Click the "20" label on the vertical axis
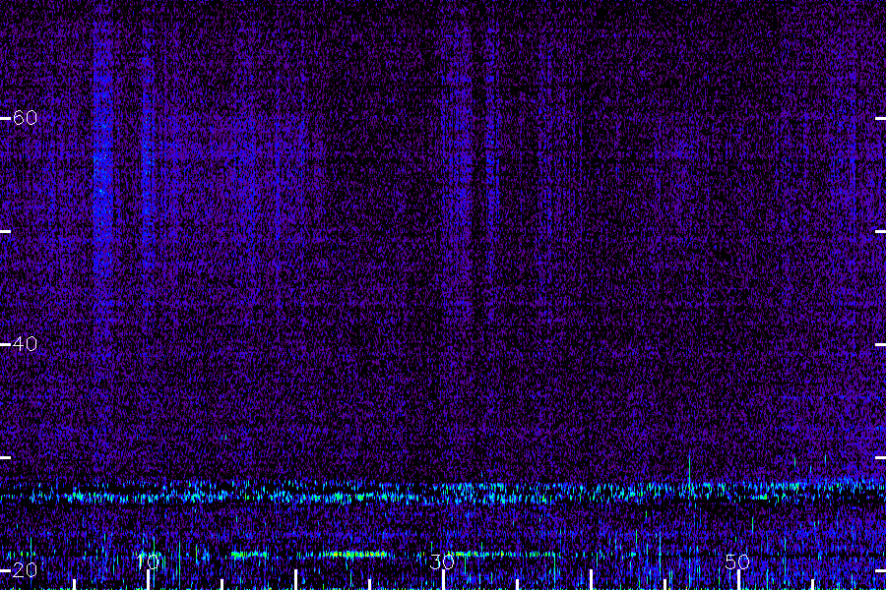Image resolution: width=886 pixels, height=590 pixels. 25,570
